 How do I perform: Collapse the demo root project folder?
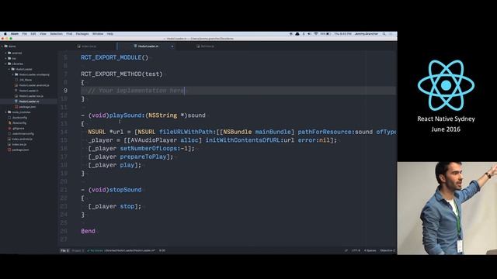2,46
